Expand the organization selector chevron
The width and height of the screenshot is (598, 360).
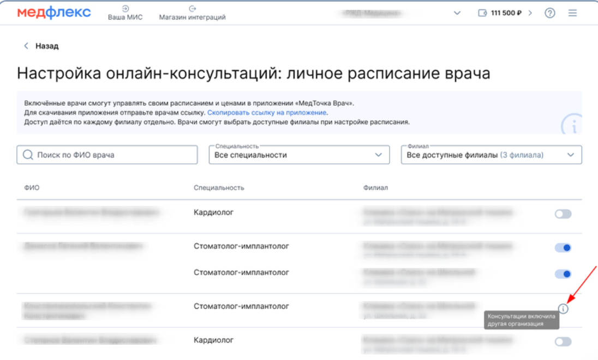[457, 13]
